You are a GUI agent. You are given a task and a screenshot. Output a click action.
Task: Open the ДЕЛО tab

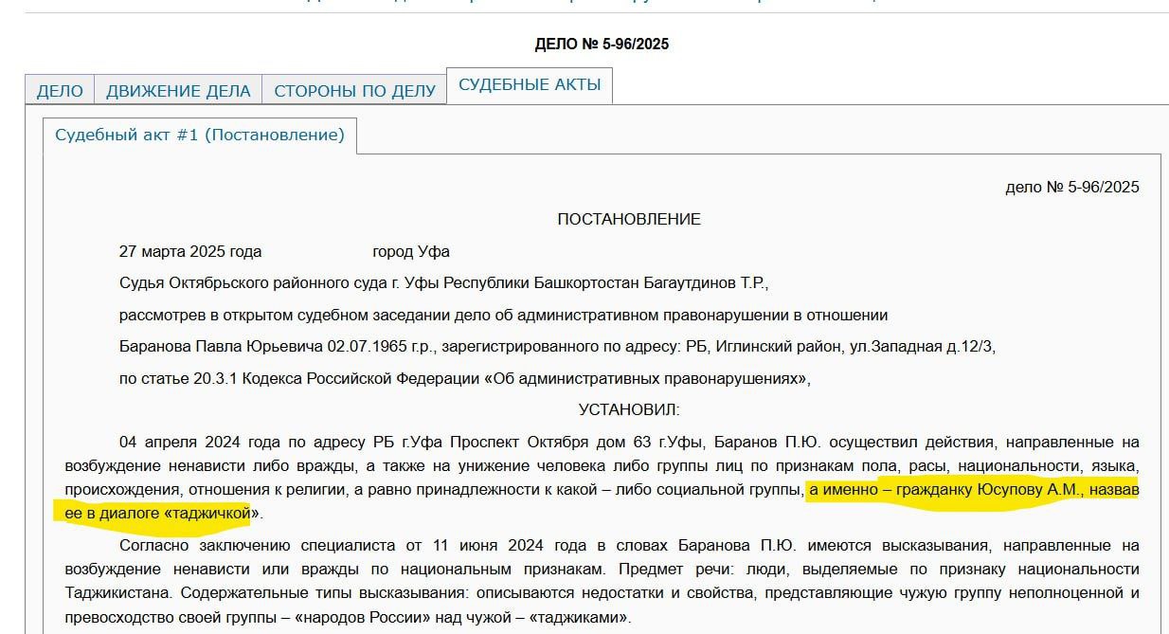pyautogui.click(x=59, y=91)
